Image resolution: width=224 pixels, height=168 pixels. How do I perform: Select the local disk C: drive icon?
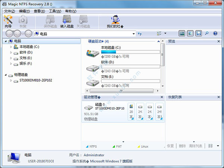93,53
